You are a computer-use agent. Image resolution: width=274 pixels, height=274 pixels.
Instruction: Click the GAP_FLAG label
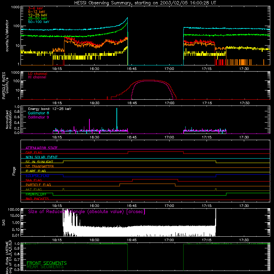(34, 152)
